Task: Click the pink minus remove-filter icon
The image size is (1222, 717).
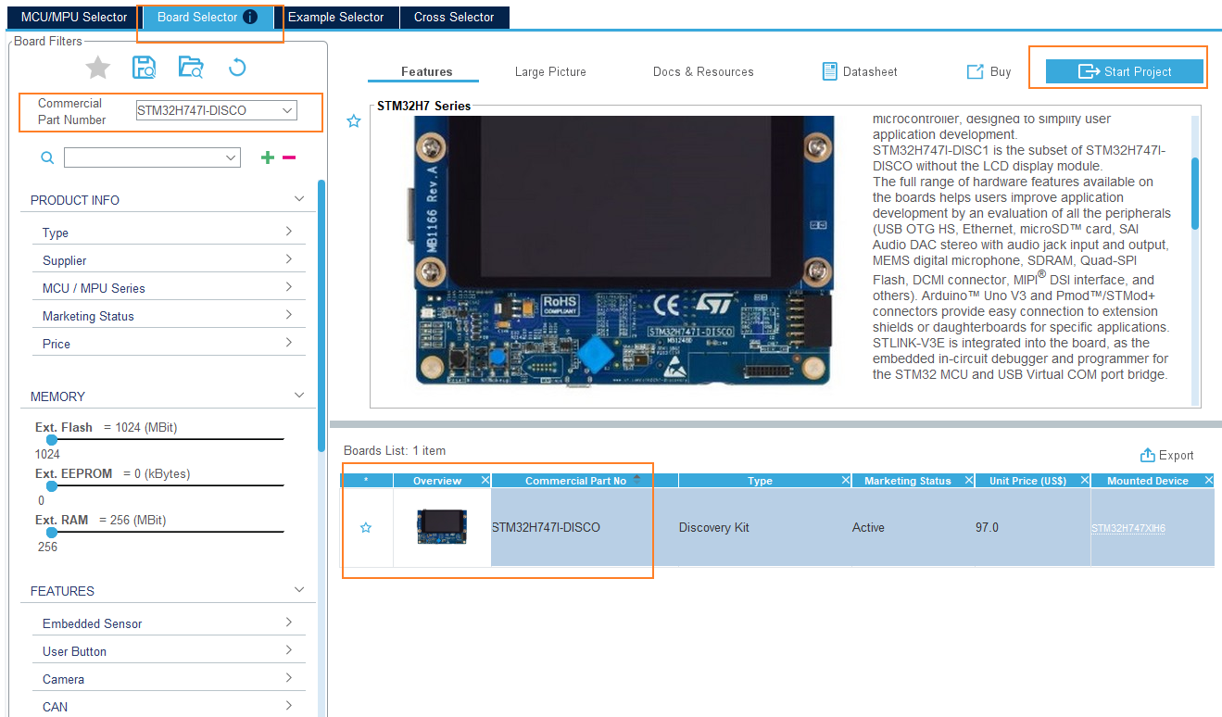Action: coord(289,157)
